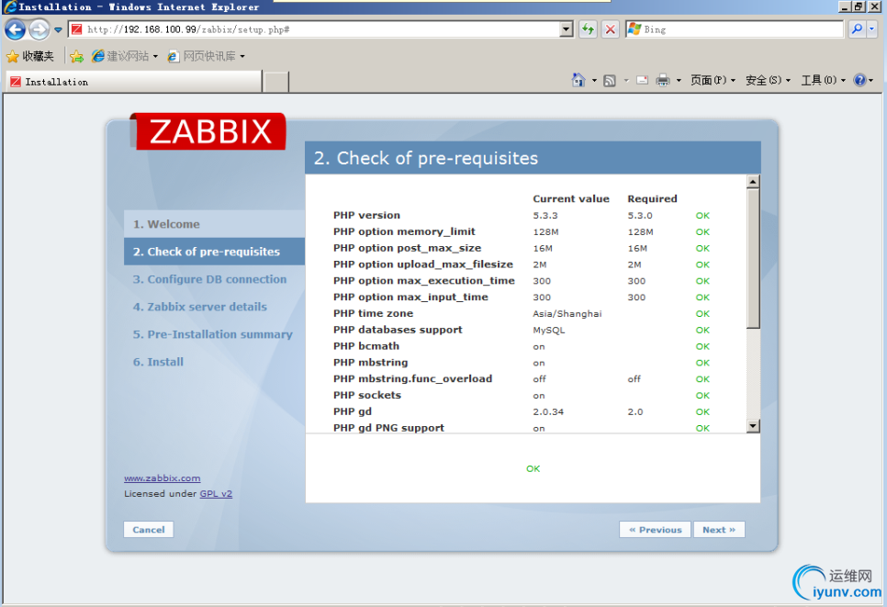Image resolution: width=887 pixels, height=607 pixels.
Task: Click the Read Mail envelope icon
Action: pos(642,80)
